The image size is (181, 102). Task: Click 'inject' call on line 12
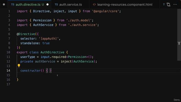click(66, 61)
